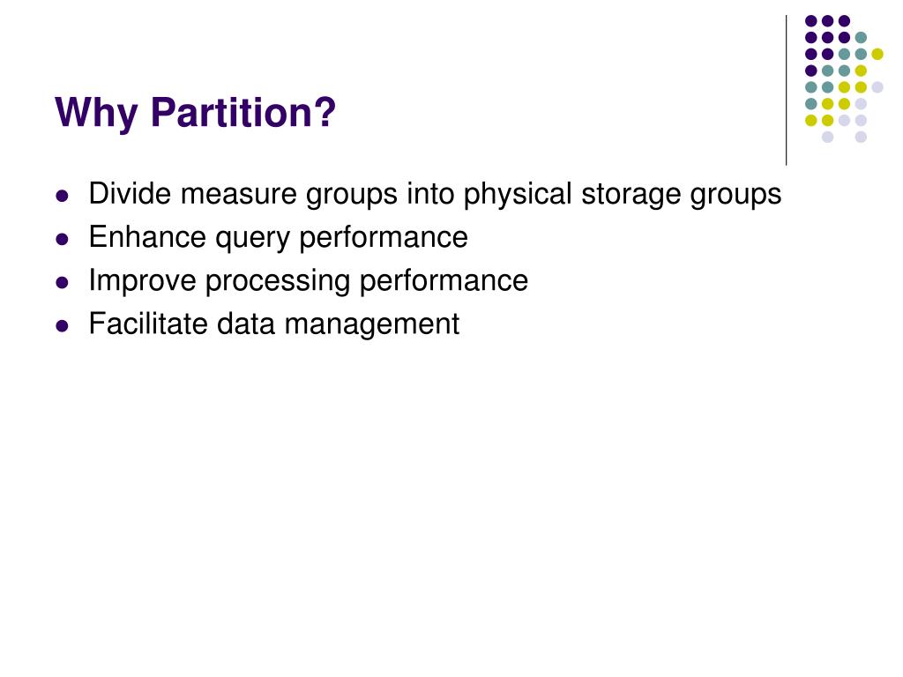Select the "Improve processing performance" line

pos(308,281)
